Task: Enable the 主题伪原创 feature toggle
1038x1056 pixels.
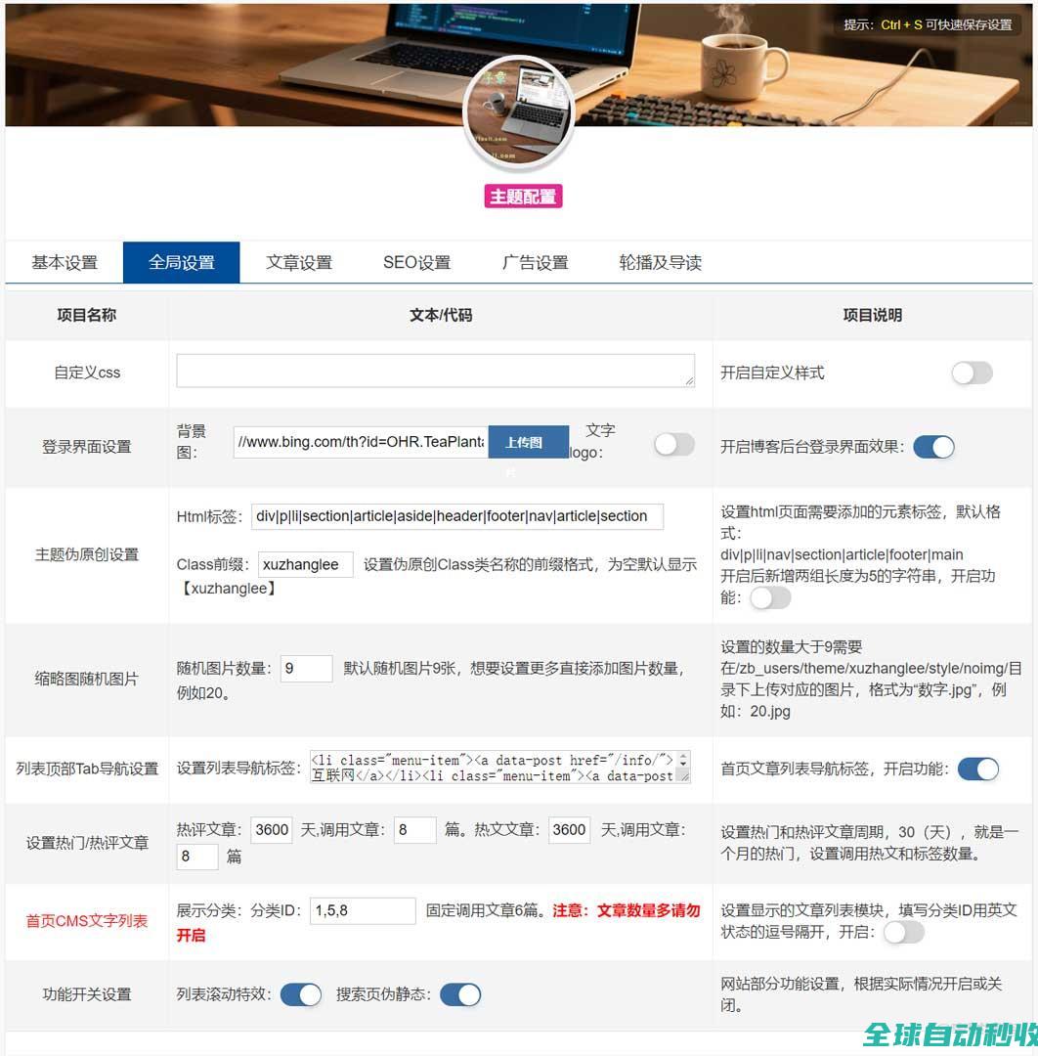Action: click(770, 597)
